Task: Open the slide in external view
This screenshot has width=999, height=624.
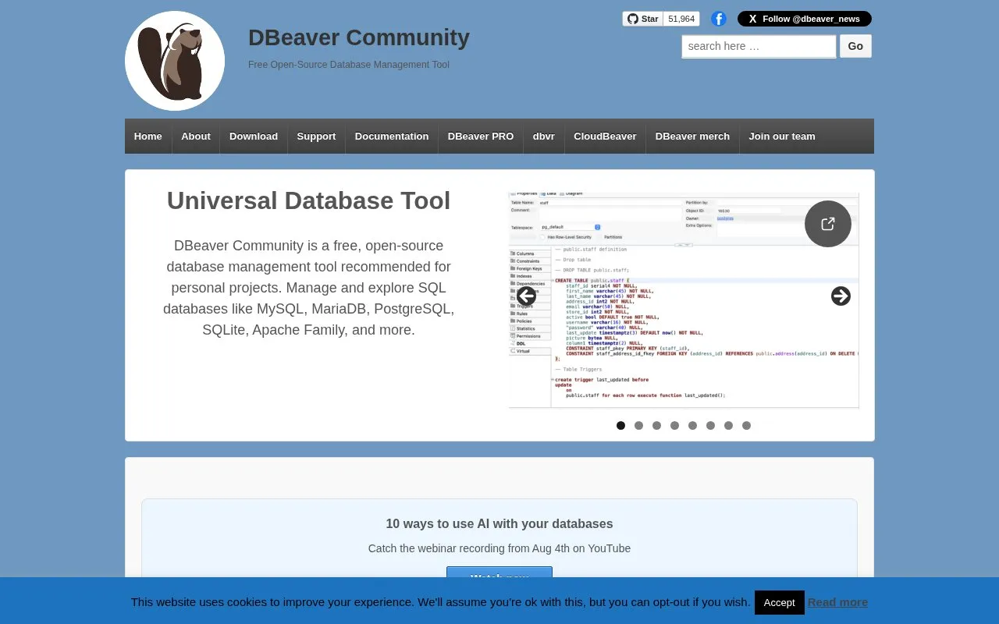Action: click(x=828, y=224)
